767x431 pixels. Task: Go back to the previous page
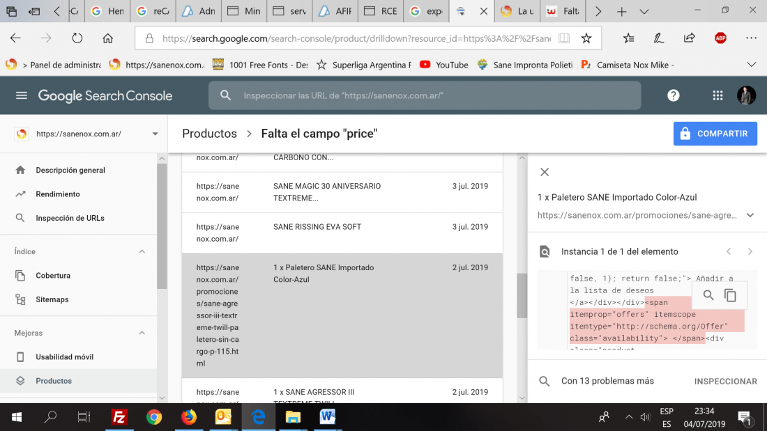click(x=15, y=38)
